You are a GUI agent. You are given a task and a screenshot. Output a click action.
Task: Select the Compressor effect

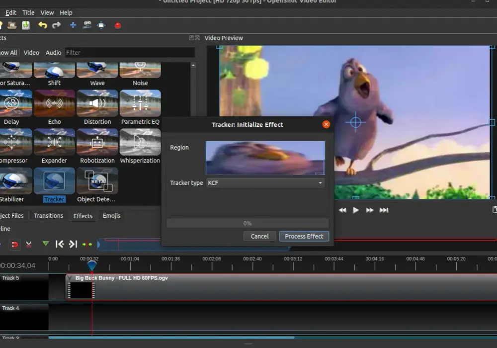click(x=13, y=146)
